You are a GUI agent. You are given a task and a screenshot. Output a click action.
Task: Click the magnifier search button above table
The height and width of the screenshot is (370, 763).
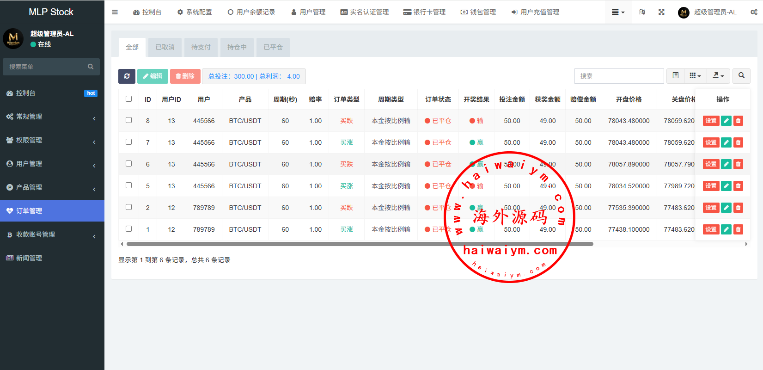(741, 76)
